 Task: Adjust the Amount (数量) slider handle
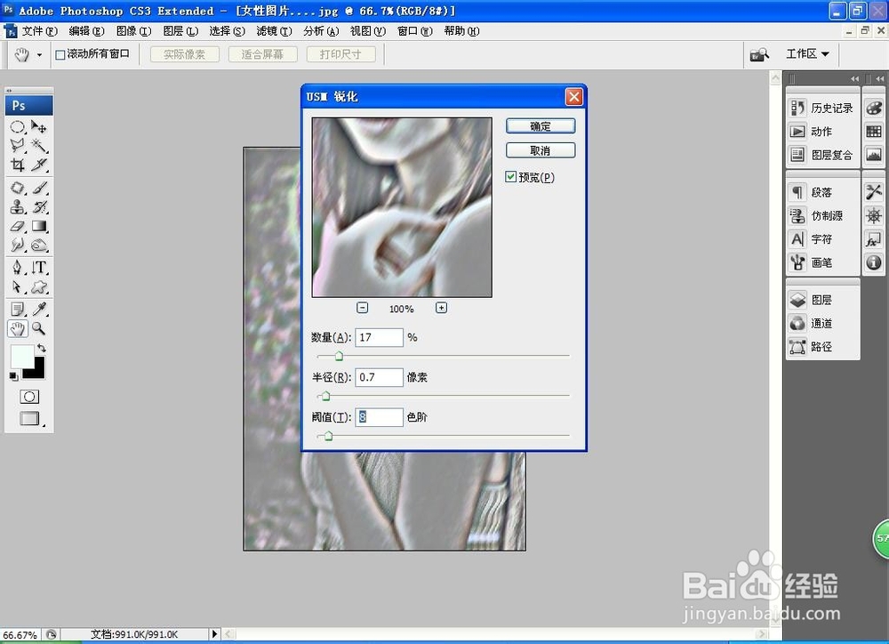(x=339, y=357)
